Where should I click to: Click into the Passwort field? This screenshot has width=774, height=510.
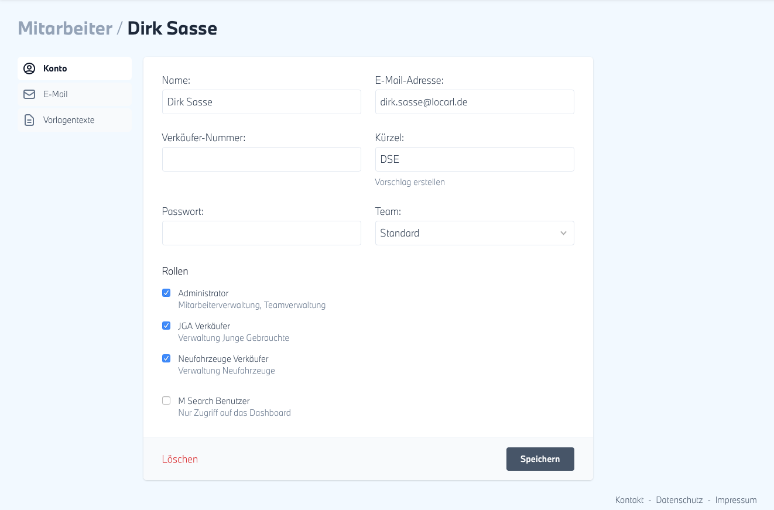[261, 233]
